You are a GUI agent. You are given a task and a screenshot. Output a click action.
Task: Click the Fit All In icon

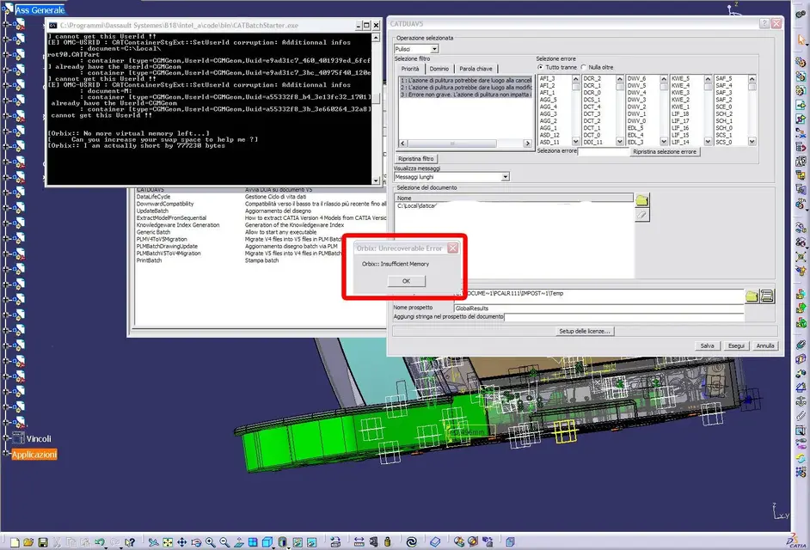(168, 541)
